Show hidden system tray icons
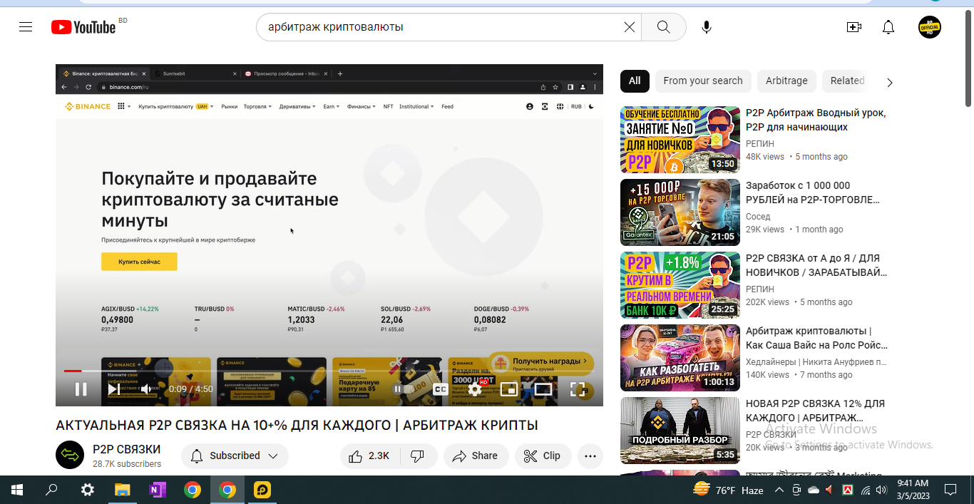Viewport: 974px width, 504px height. [x=779, y=490]
